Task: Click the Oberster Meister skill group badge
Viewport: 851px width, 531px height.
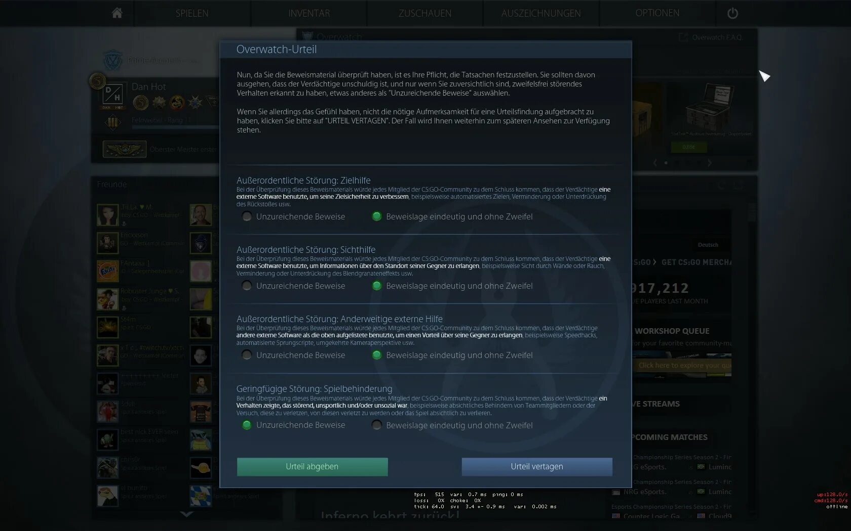Action: click(125, 149)
